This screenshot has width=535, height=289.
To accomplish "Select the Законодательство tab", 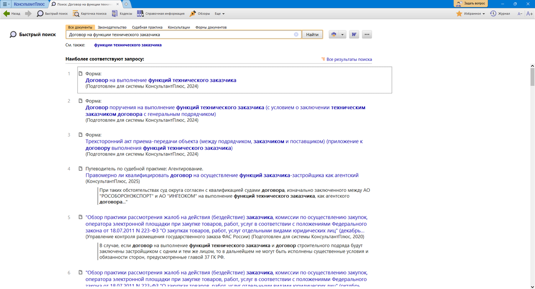I will pyautogui.click(x=112, y=27).
